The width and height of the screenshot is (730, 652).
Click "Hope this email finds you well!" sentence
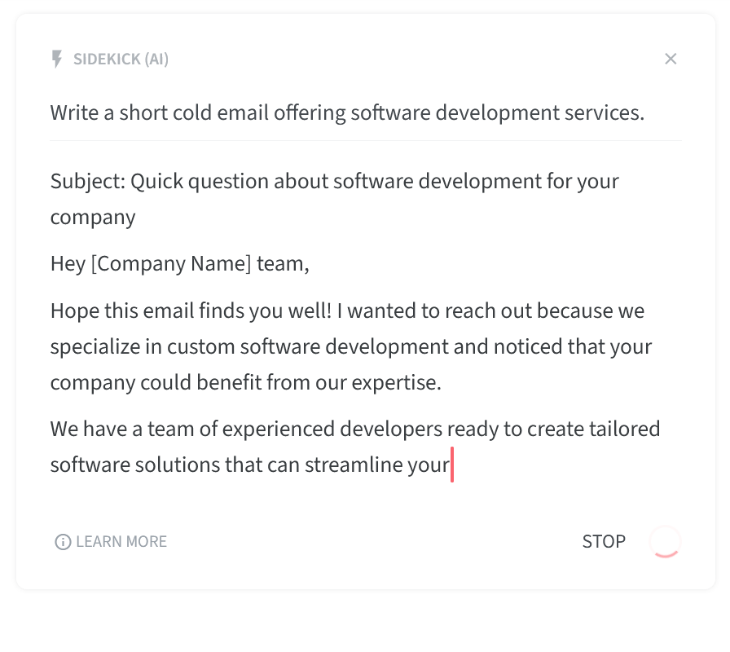coord(191,311)
